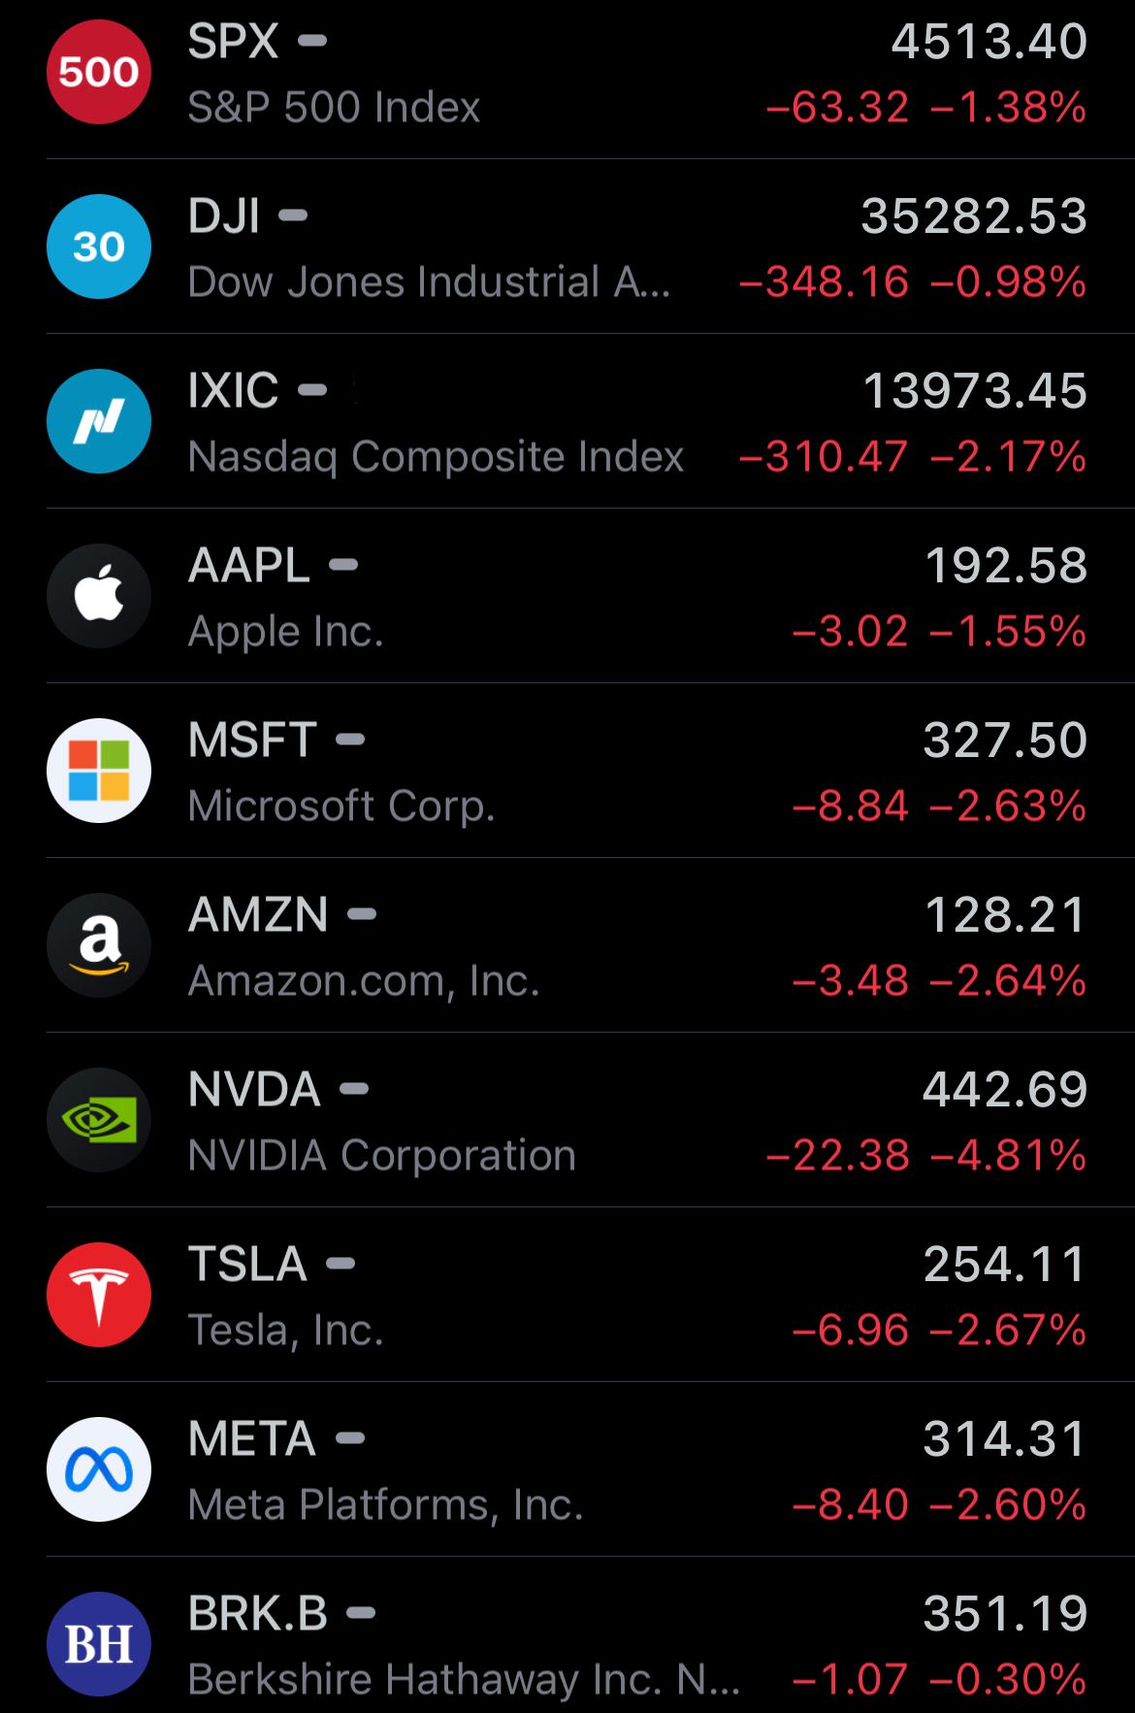Open the Microsoft Corp. company name
1135x1713 pixels.
[341, 807]
